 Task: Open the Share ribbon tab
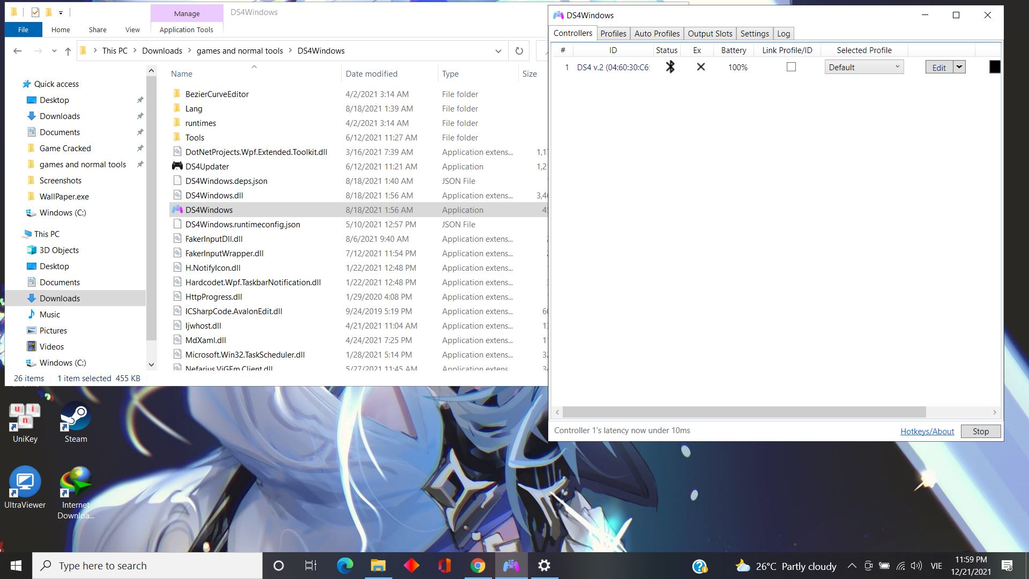coord(98,29)
